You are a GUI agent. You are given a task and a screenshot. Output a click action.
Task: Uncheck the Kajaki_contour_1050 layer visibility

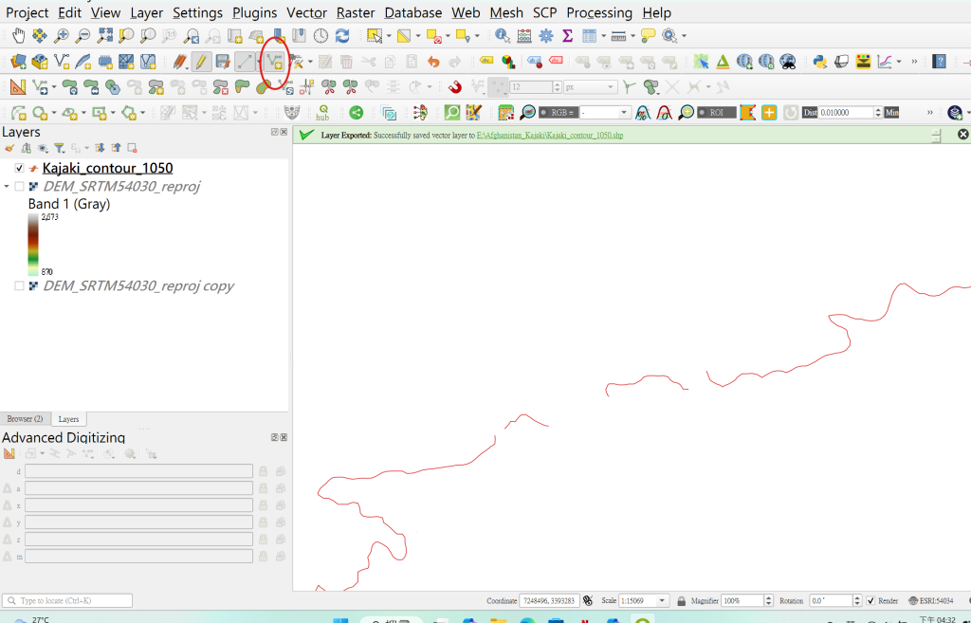[19, 168]
